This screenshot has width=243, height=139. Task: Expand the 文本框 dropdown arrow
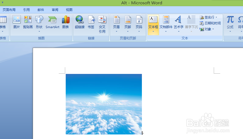tap(153, 32)
